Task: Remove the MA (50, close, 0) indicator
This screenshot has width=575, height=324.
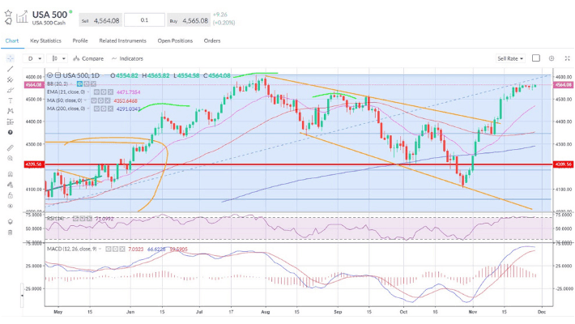Action: [x=107, y=100]
